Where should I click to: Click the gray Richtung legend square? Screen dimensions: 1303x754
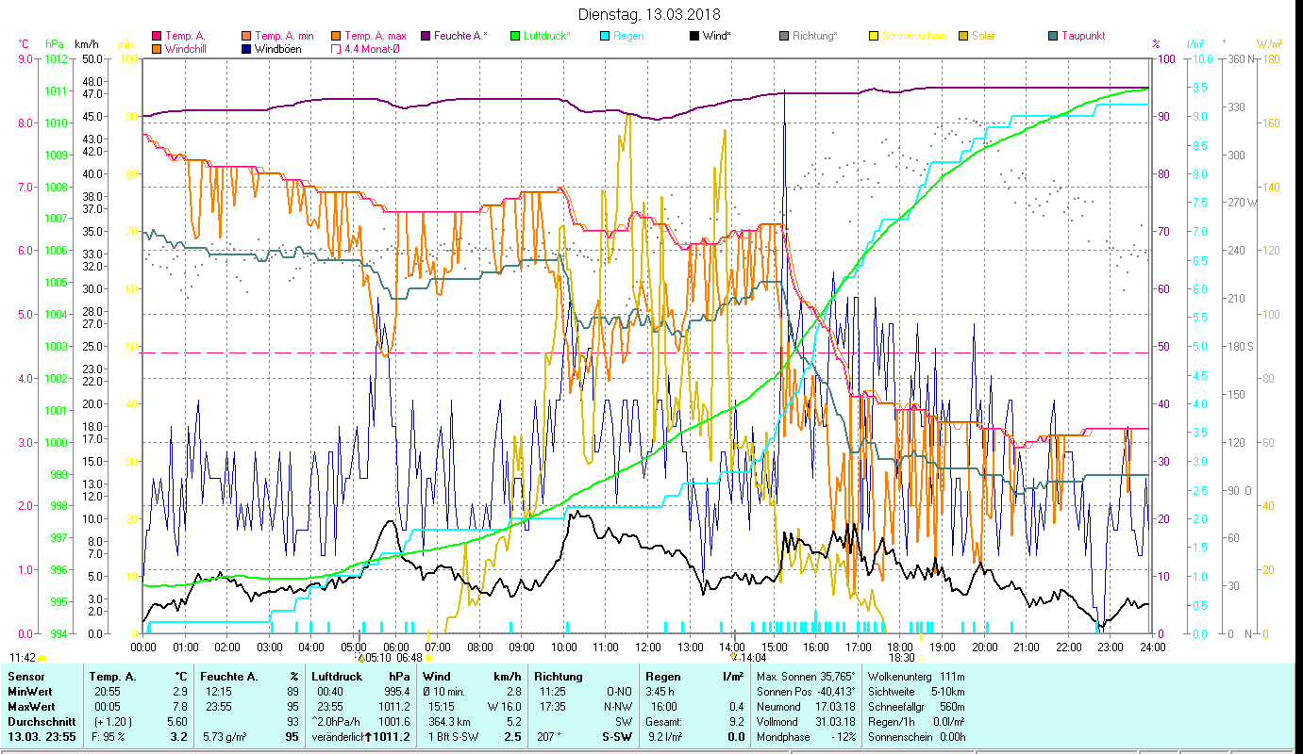coord(784,37)
